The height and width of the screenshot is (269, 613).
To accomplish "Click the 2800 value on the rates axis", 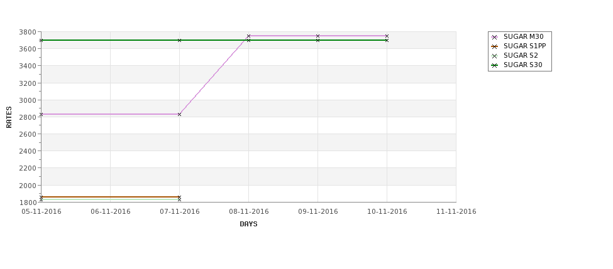I will pyautogui.click(x=28, y=117).
